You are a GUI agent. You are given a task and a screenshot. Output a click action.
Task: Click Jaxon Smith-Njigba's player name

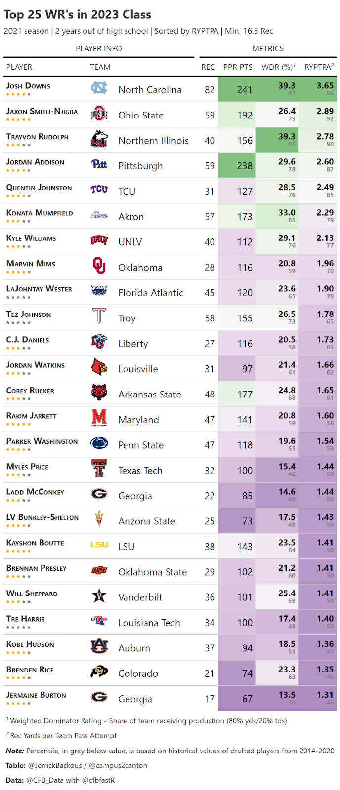click(42, 112)
